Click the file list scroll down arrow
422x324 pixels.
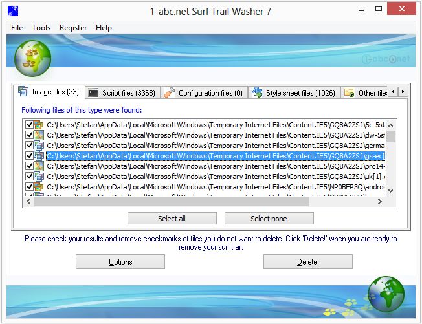391,191
